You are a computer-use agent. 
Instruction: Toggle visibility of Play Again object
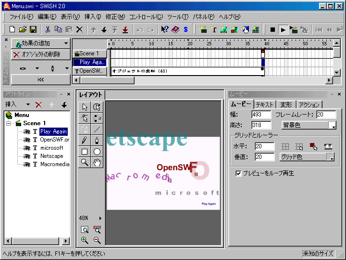[x=27, y=132]
